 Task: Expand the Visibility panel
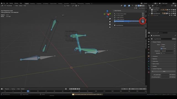(x=155, y=66)
